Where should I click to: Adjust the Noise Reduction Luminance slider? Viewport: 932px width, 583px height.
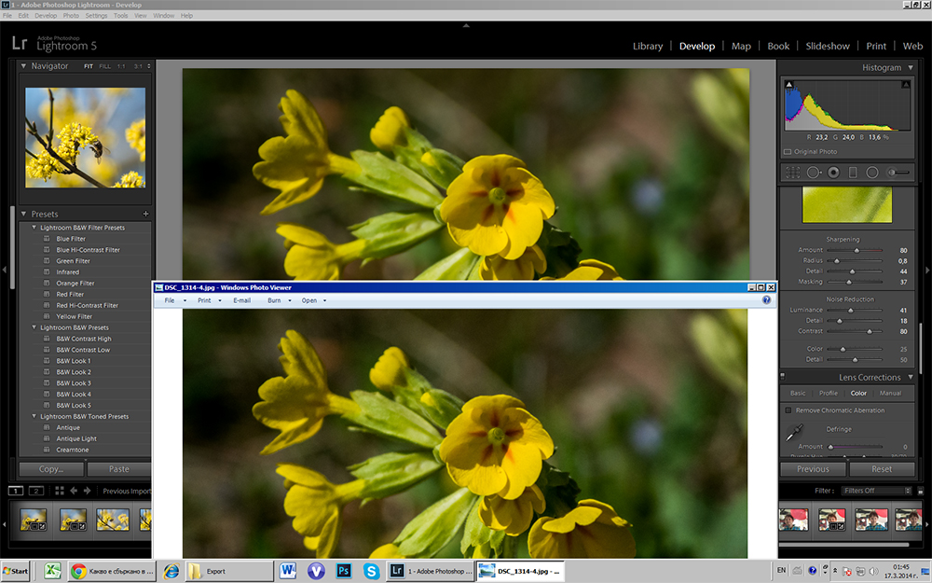pyautogui.click(x=850, y=310)
